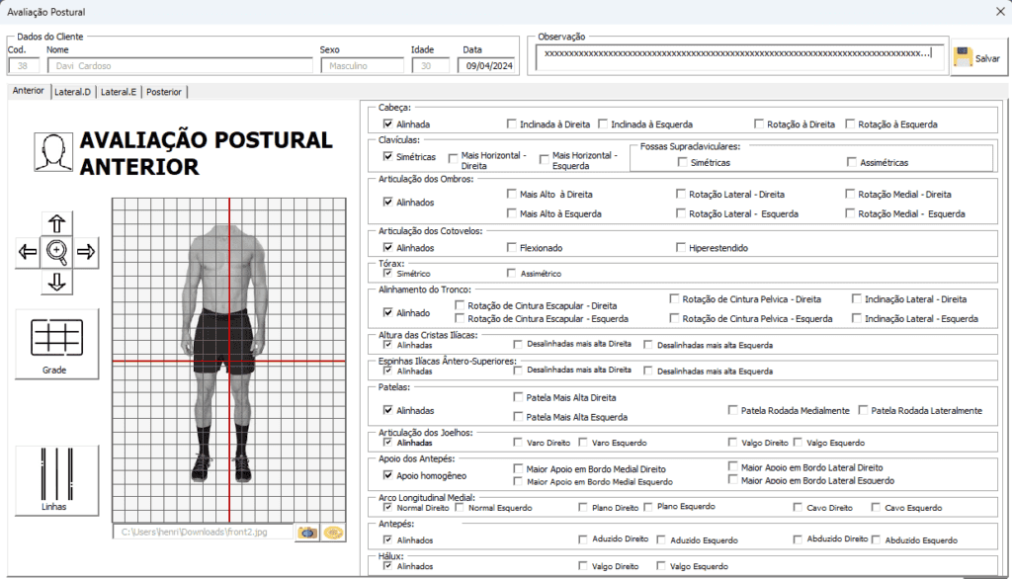
Task: Click the up arrow to move image up
Action: (56, 223)
